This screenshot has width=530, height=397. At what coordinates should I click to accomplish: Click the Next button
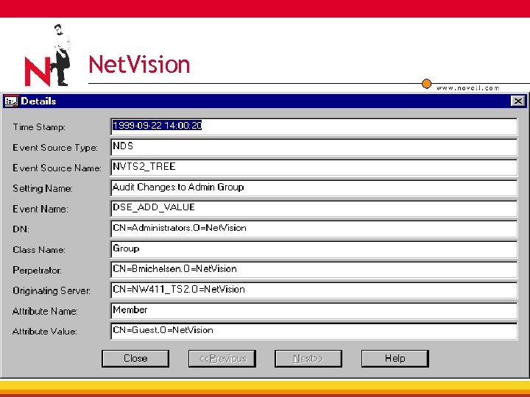308,358
